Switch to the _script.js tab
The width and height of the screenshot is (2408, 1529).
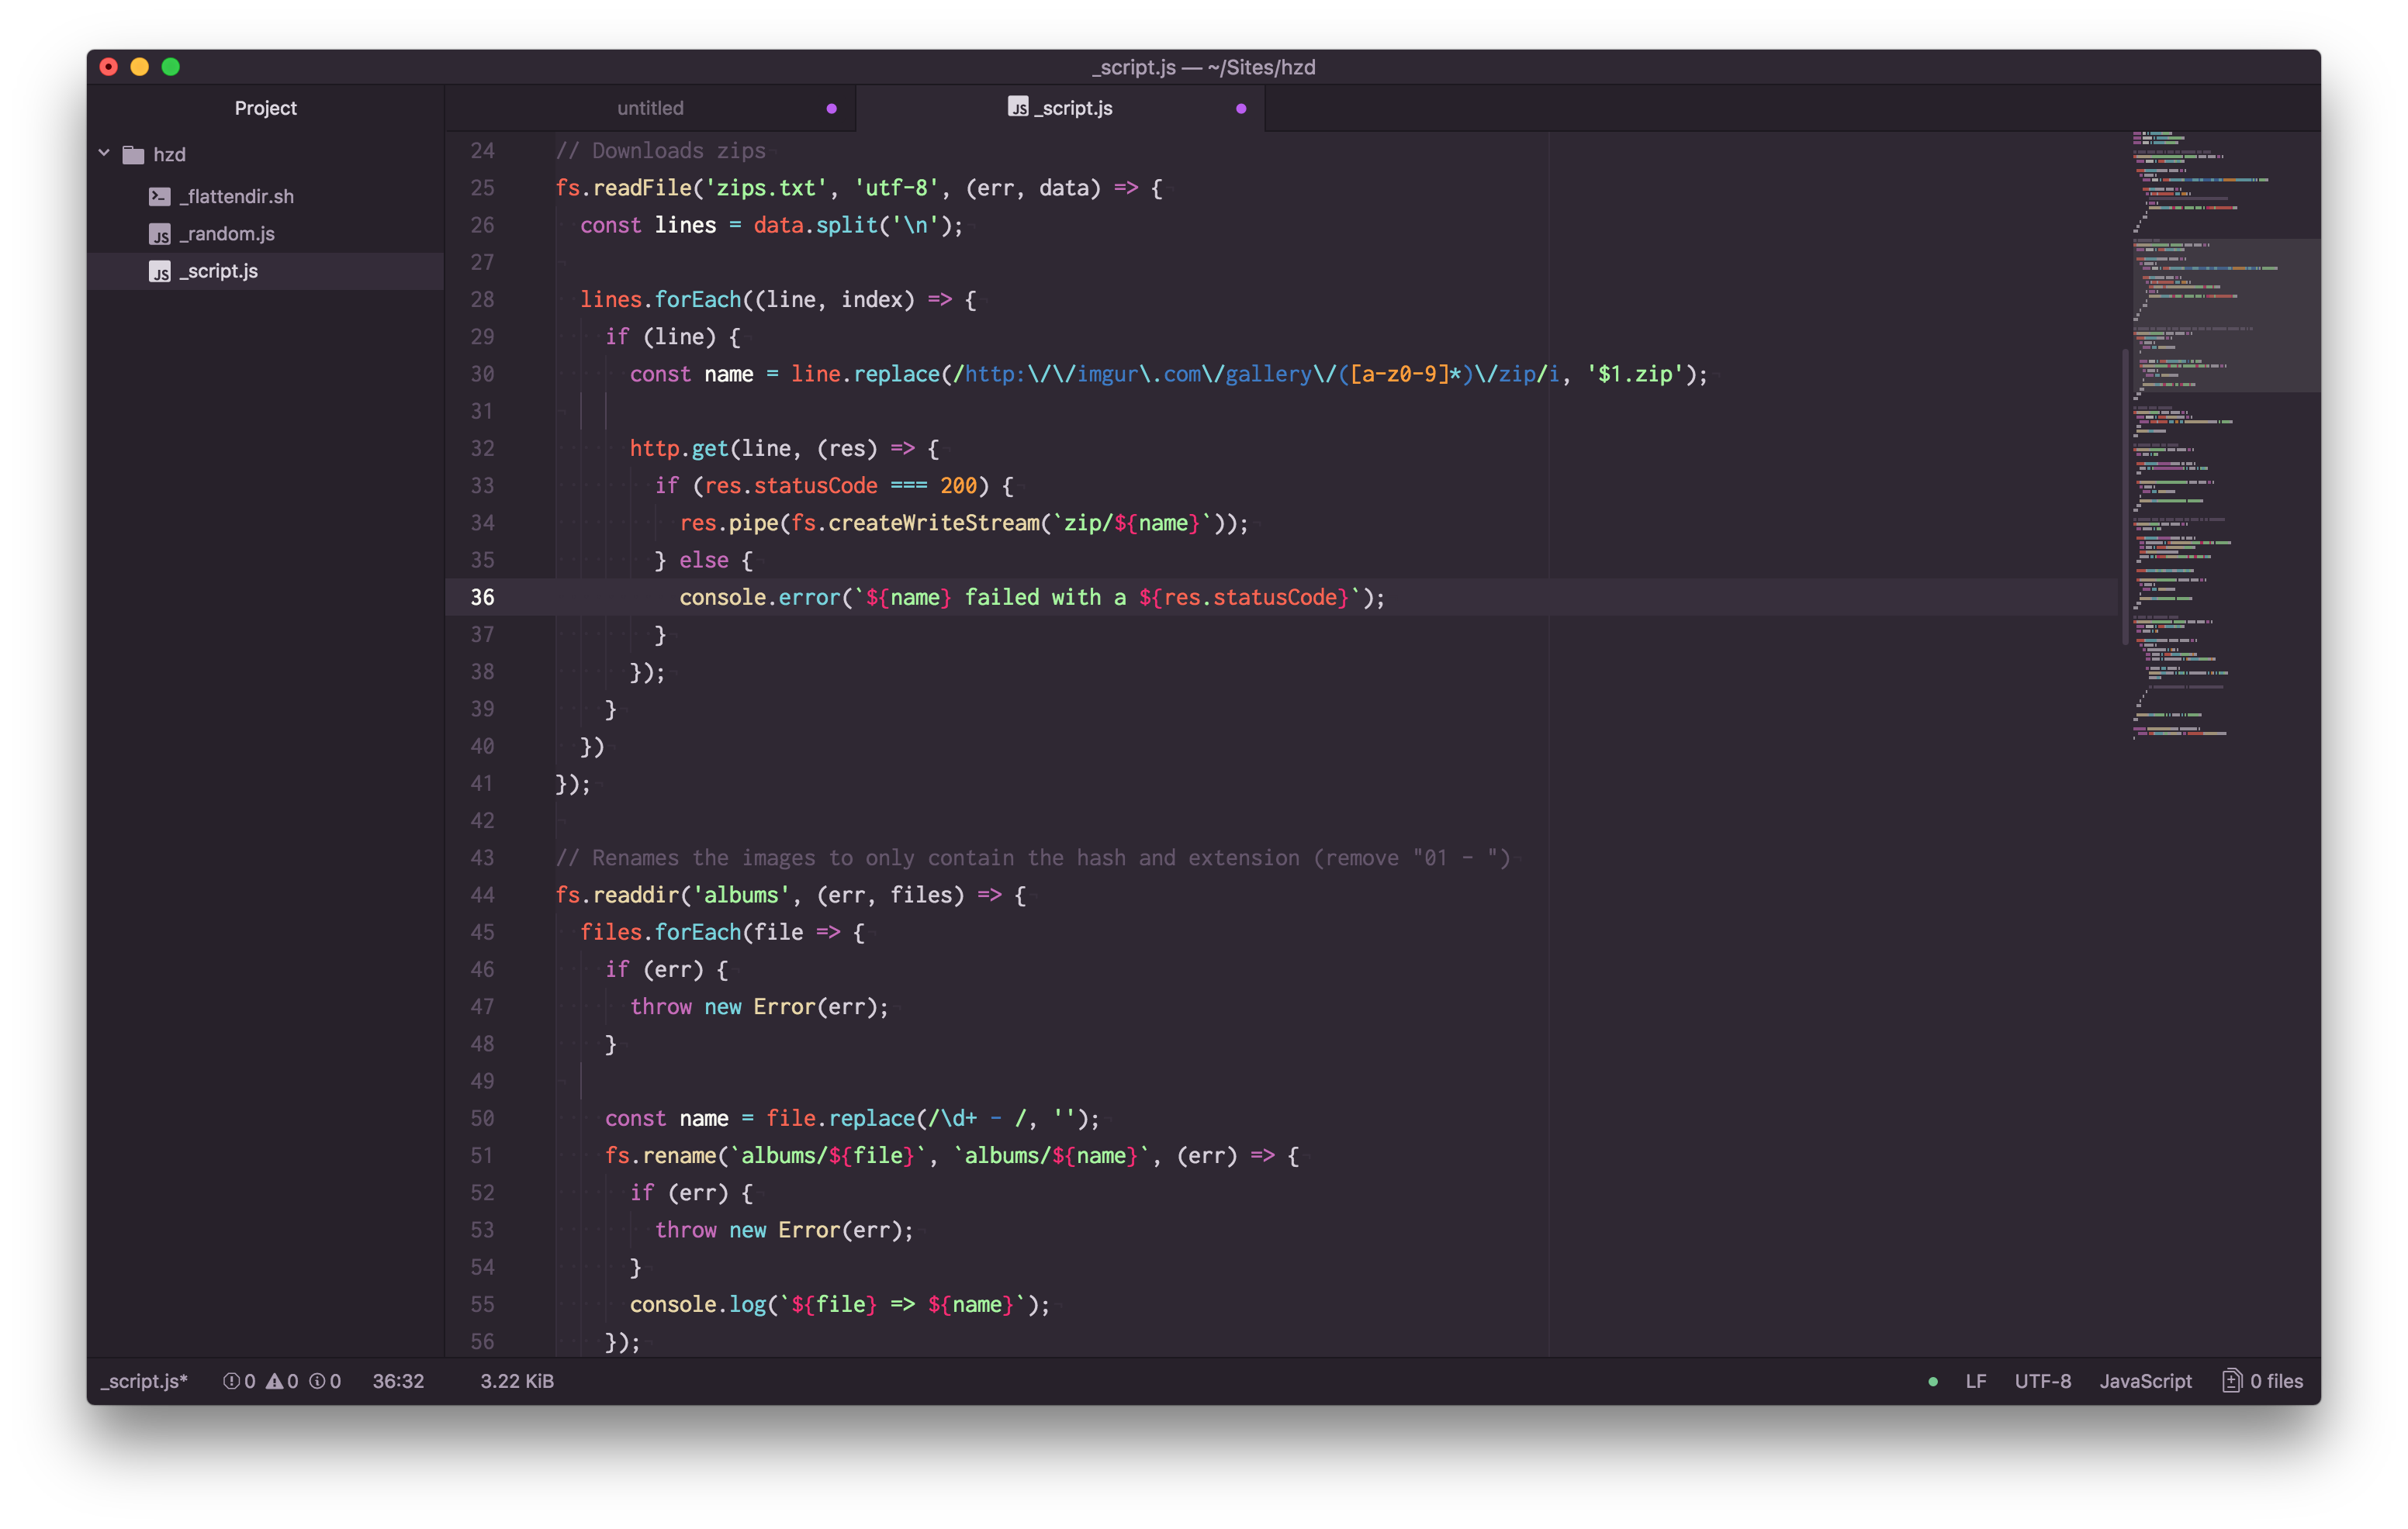pos(1060,108)
